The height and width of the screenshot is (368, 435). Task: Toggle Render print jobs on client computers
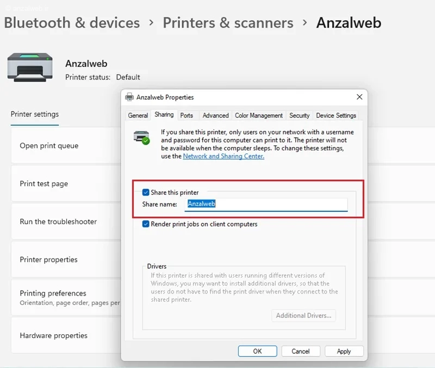pyautogui.click(x=146, y=224)
